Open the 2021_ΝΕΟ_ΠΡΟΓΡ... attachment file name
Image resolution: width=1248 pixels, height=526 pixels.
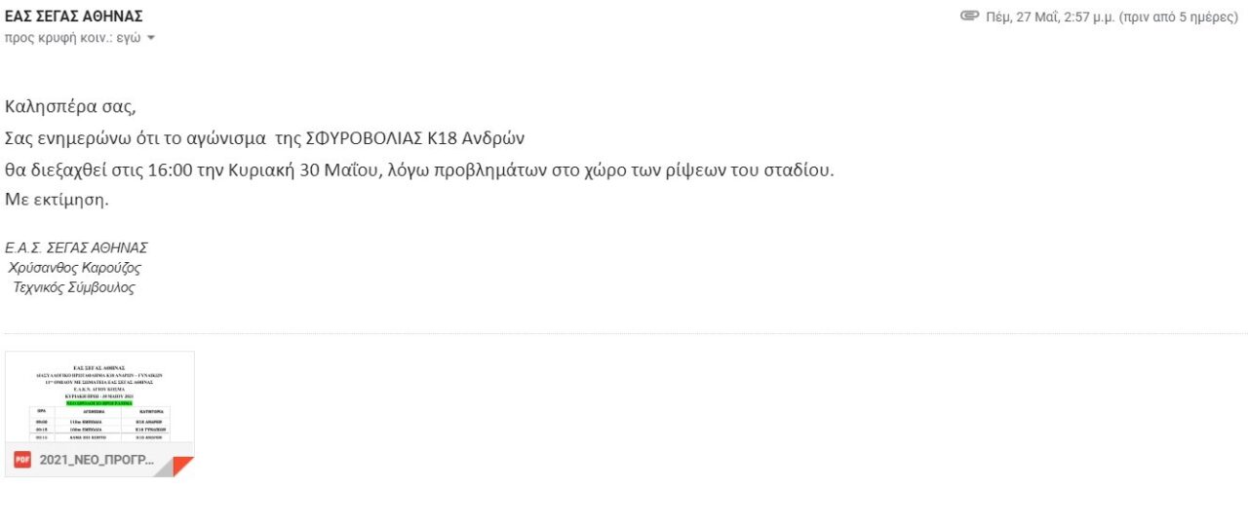click(97, 460)
